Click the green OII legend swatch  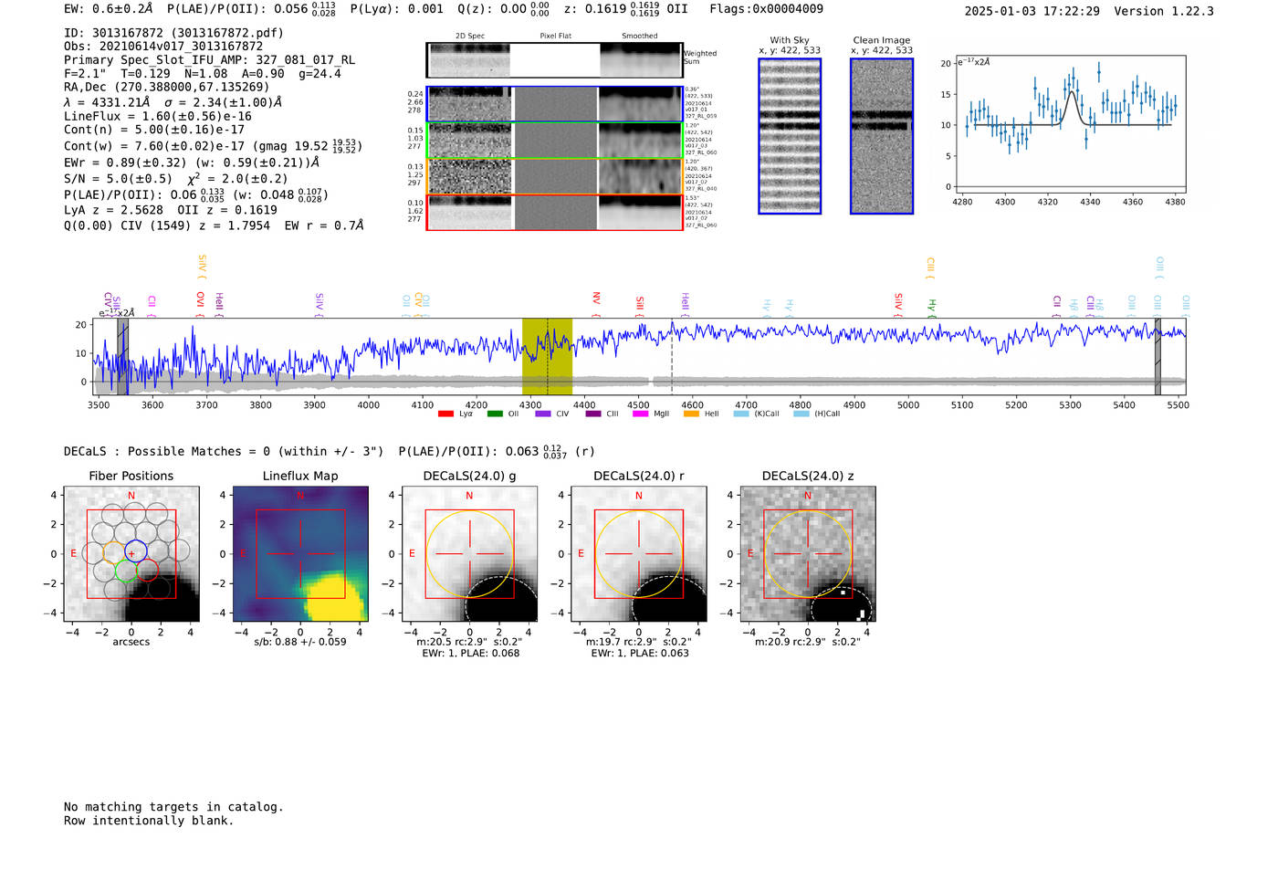[x=495, y=414]
